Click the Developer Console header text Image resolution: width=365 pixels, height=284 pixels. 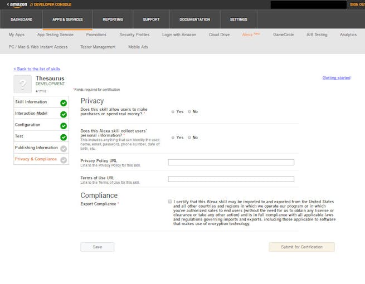(x=51, y=4)
